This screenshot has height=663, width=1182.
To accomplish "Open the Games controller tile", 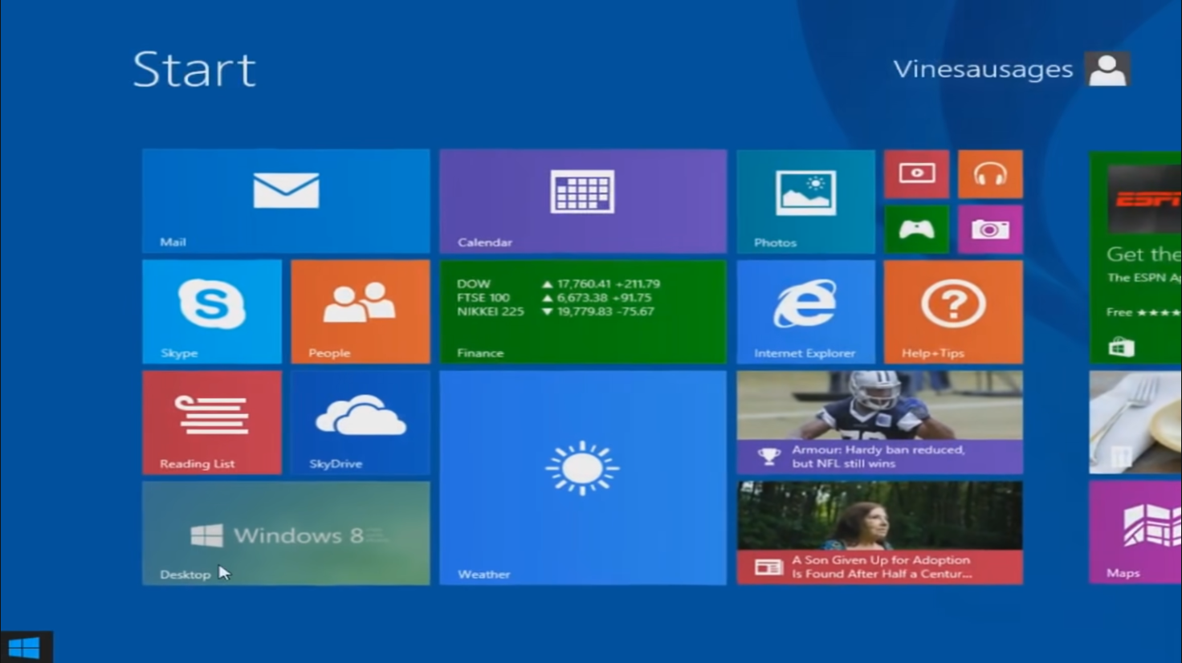I will pyautogui.click(x=916, y=230).
